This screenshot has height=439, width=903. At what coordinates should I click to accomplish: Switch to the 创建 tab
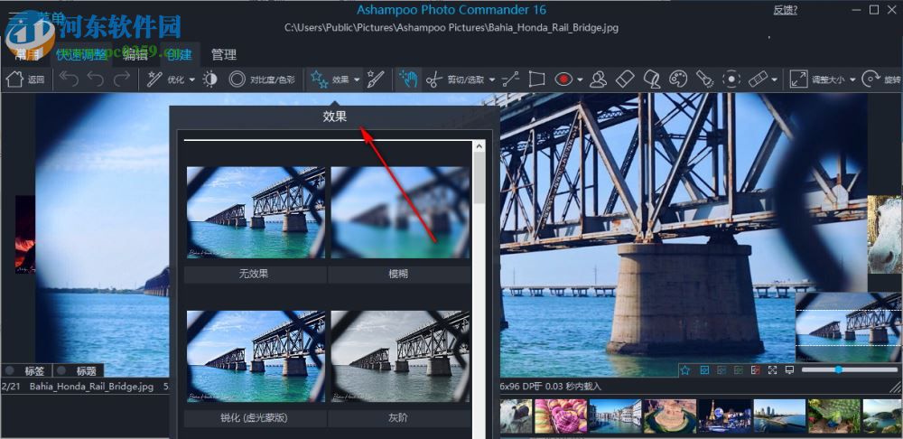click(180, 55)
